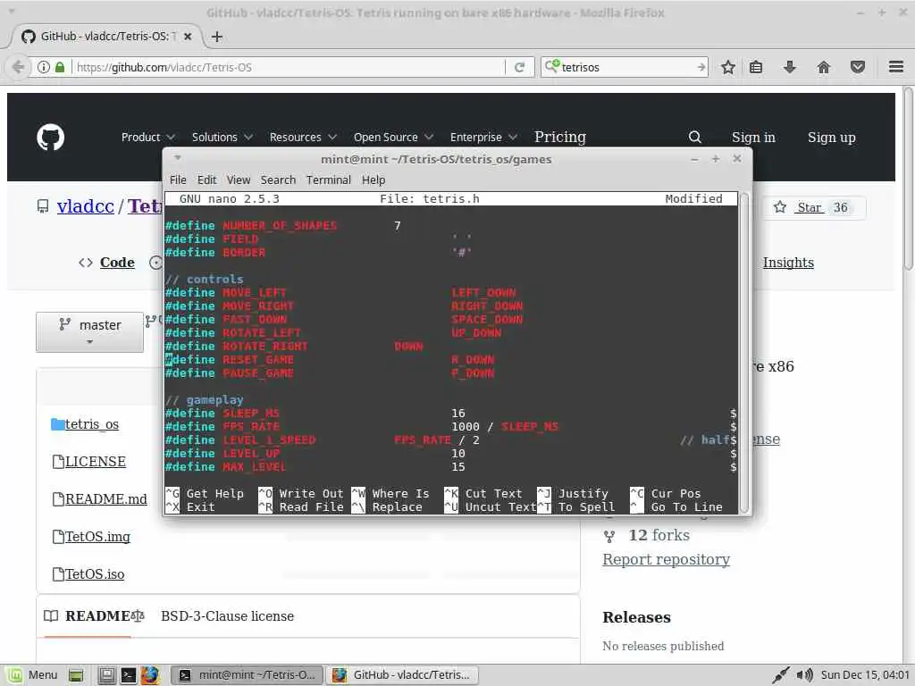Open the terminal Search menu

(x=278, y=180)
